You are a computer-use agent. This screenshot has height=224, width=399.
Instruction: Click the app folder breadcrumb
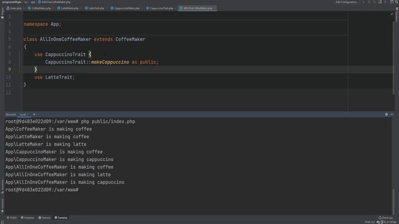point(32,2)
